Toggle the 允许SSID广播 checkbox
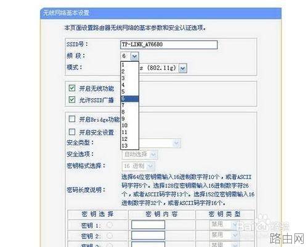Screen dimensions: 308x247 click(72, 99)
